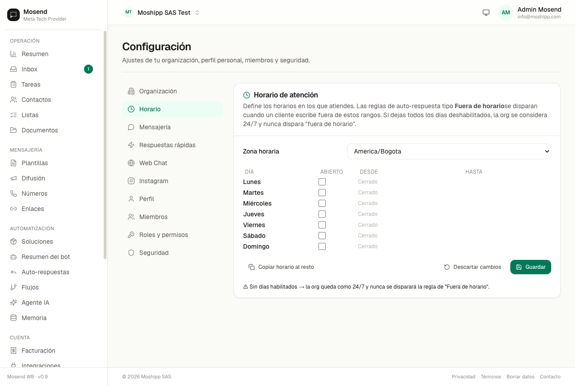Click the Auto-respuestas reply arrow icon

point(13,272)
